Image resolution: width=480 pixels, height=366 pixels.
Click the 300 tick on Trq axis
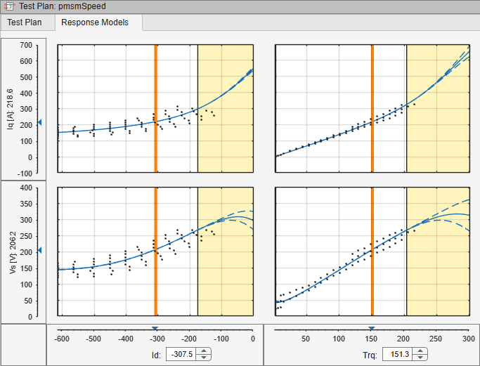(469, 339)
